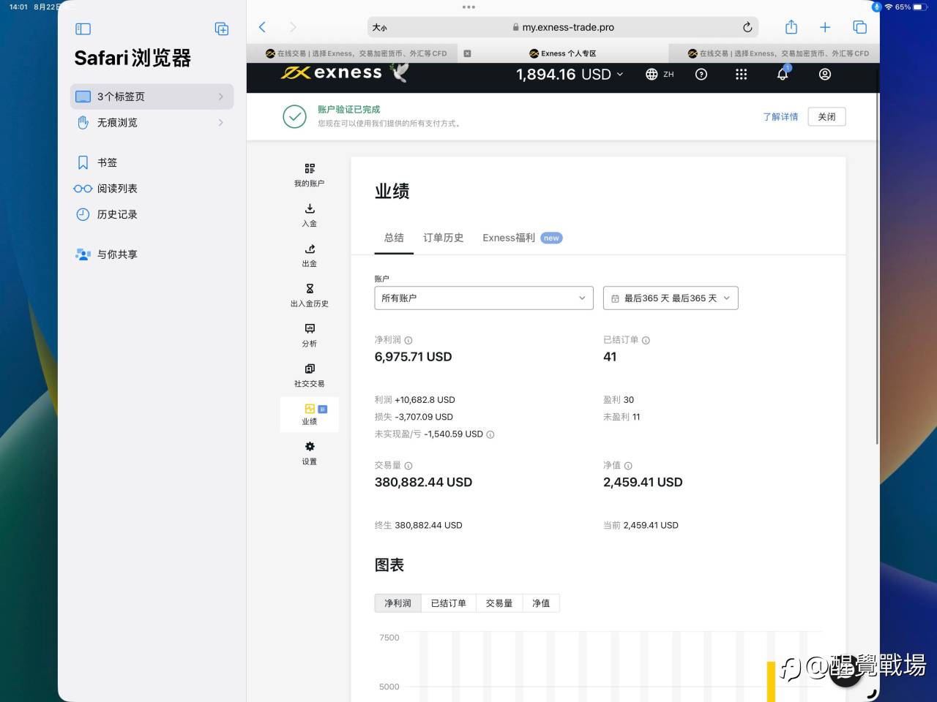Show the tab overview icon

point(860,27)
